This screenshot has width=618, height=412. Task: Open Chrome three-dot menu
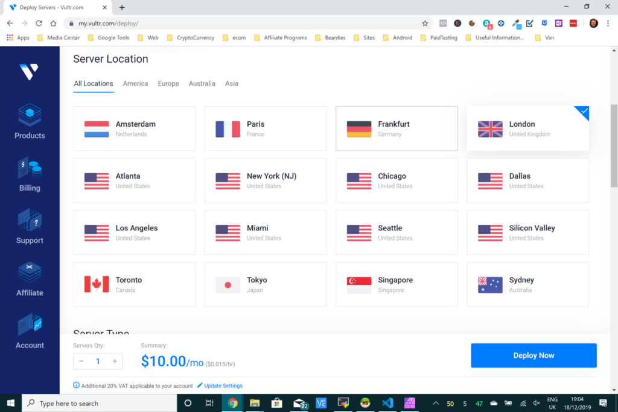pyautogui.click(x=608, y=24)
